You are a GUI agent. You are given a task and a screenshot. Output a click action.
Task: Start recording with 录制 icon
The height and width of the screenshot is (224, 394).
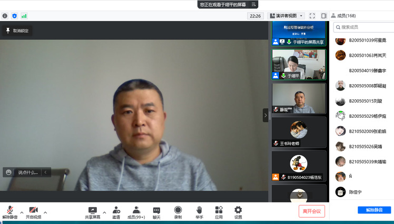[x=178, y=210]
